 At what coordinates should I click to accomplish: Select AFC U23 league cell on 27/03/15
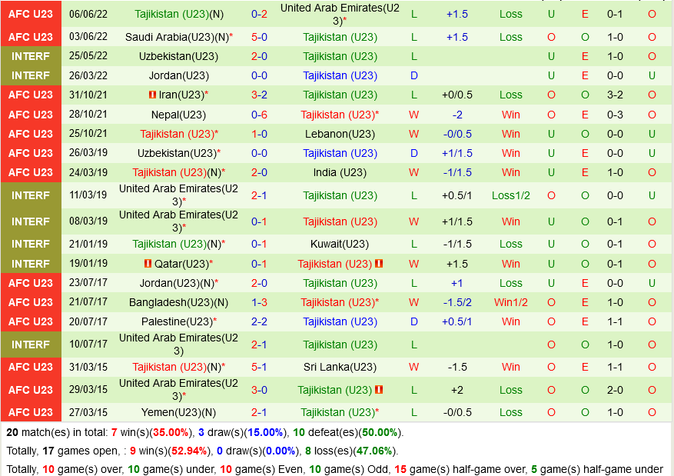(31, 412)
